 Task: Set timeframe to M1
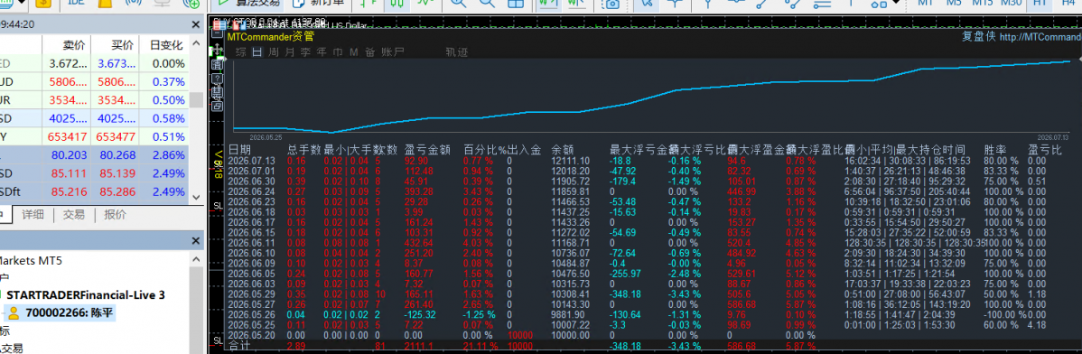coord(926,4)
